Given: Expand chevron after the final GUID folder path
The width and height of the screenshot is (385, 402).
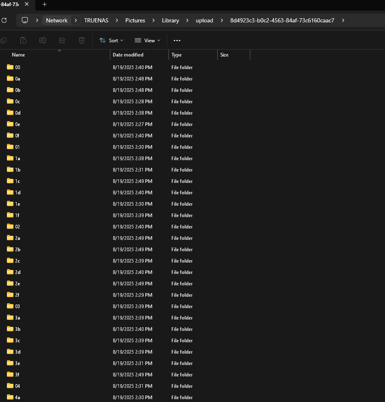Looking at the screenshot, I should click(343, 20).
